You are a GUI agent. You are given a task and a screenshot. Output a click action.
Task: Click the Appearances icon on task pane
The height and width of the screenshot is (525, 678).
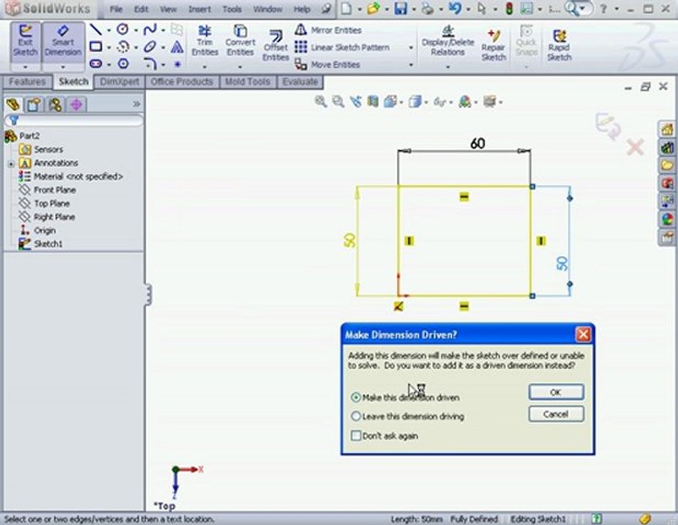667,219
